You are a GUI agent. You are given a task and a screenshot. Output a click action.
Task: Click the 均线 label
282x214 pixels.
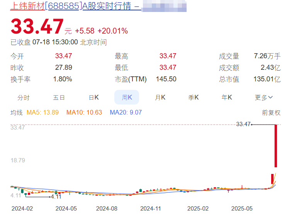click(16, 113)
